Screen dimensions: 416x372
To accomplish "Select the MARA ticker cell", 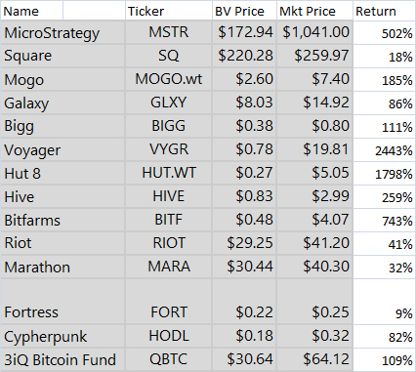I will point(169,267).
